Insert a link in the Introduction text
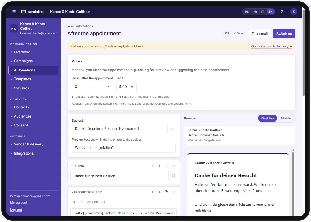This screenshot has height=222, width=311. 93,202
